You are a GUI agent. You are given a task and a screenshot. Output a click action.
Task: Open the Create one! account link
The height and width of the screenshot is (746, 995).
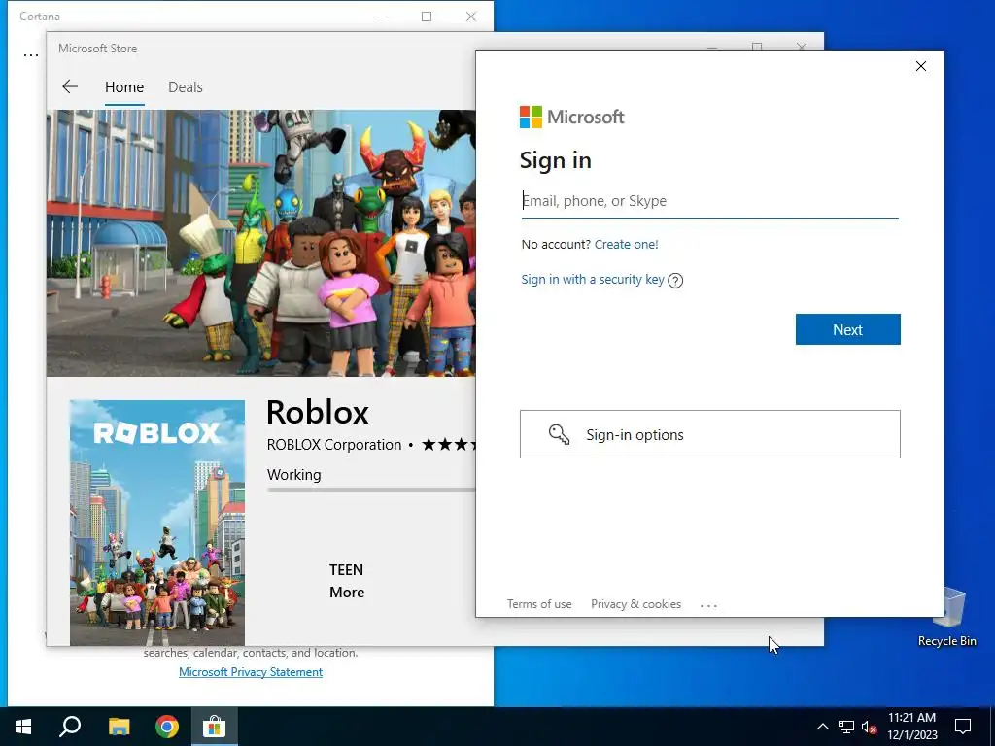(627, 244)
